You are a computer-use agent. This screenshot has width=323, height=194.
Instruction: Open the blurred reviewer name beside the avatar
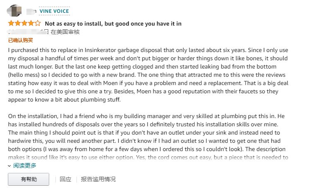point(31,11)
